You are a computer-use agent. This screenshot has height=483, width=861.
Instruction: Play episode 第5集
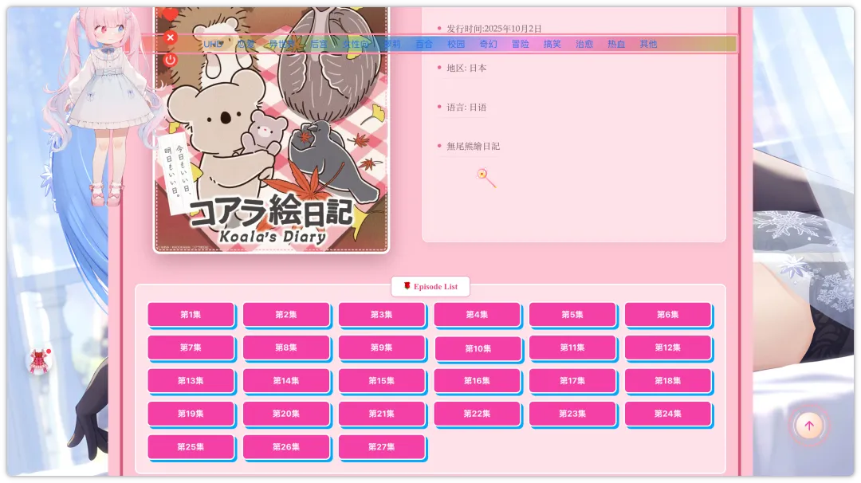coord(572,315)
